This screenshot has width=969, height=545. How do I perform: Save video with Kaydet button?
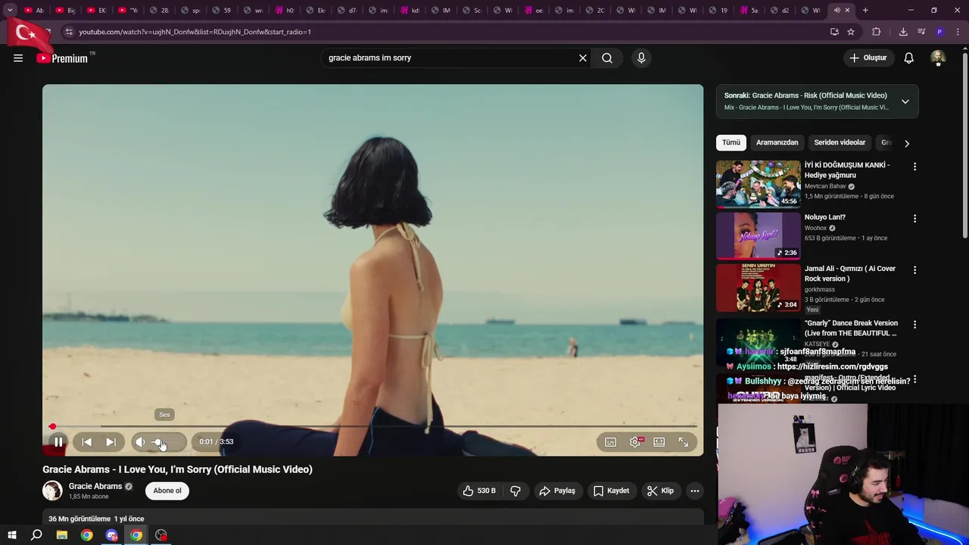(x=611, y=490)
